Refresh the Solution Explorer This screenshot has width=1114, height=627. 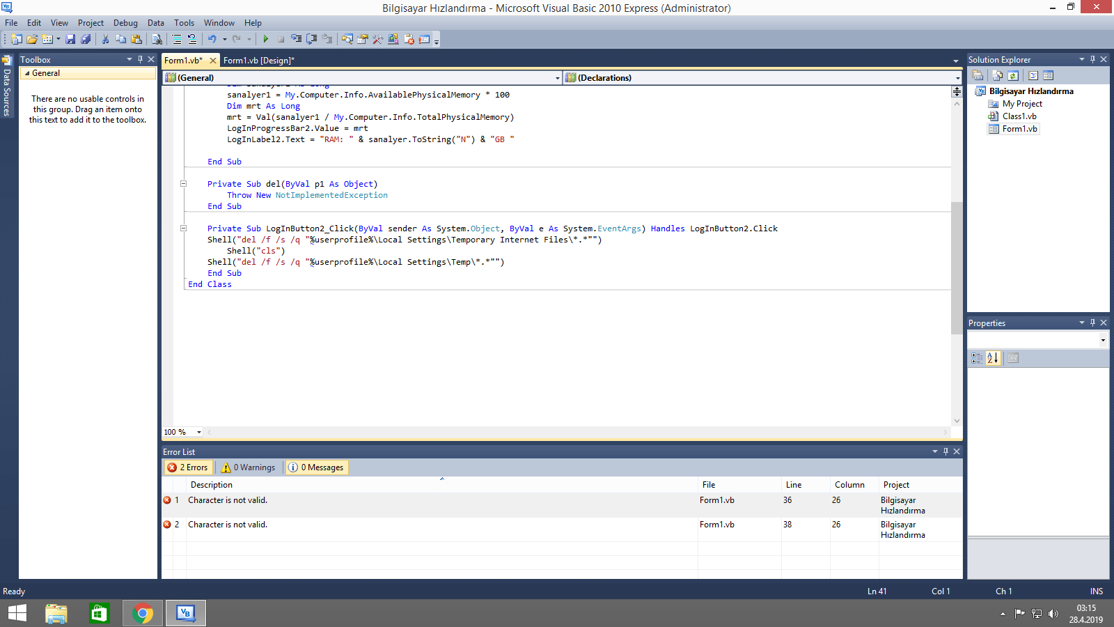[1013, 75]
